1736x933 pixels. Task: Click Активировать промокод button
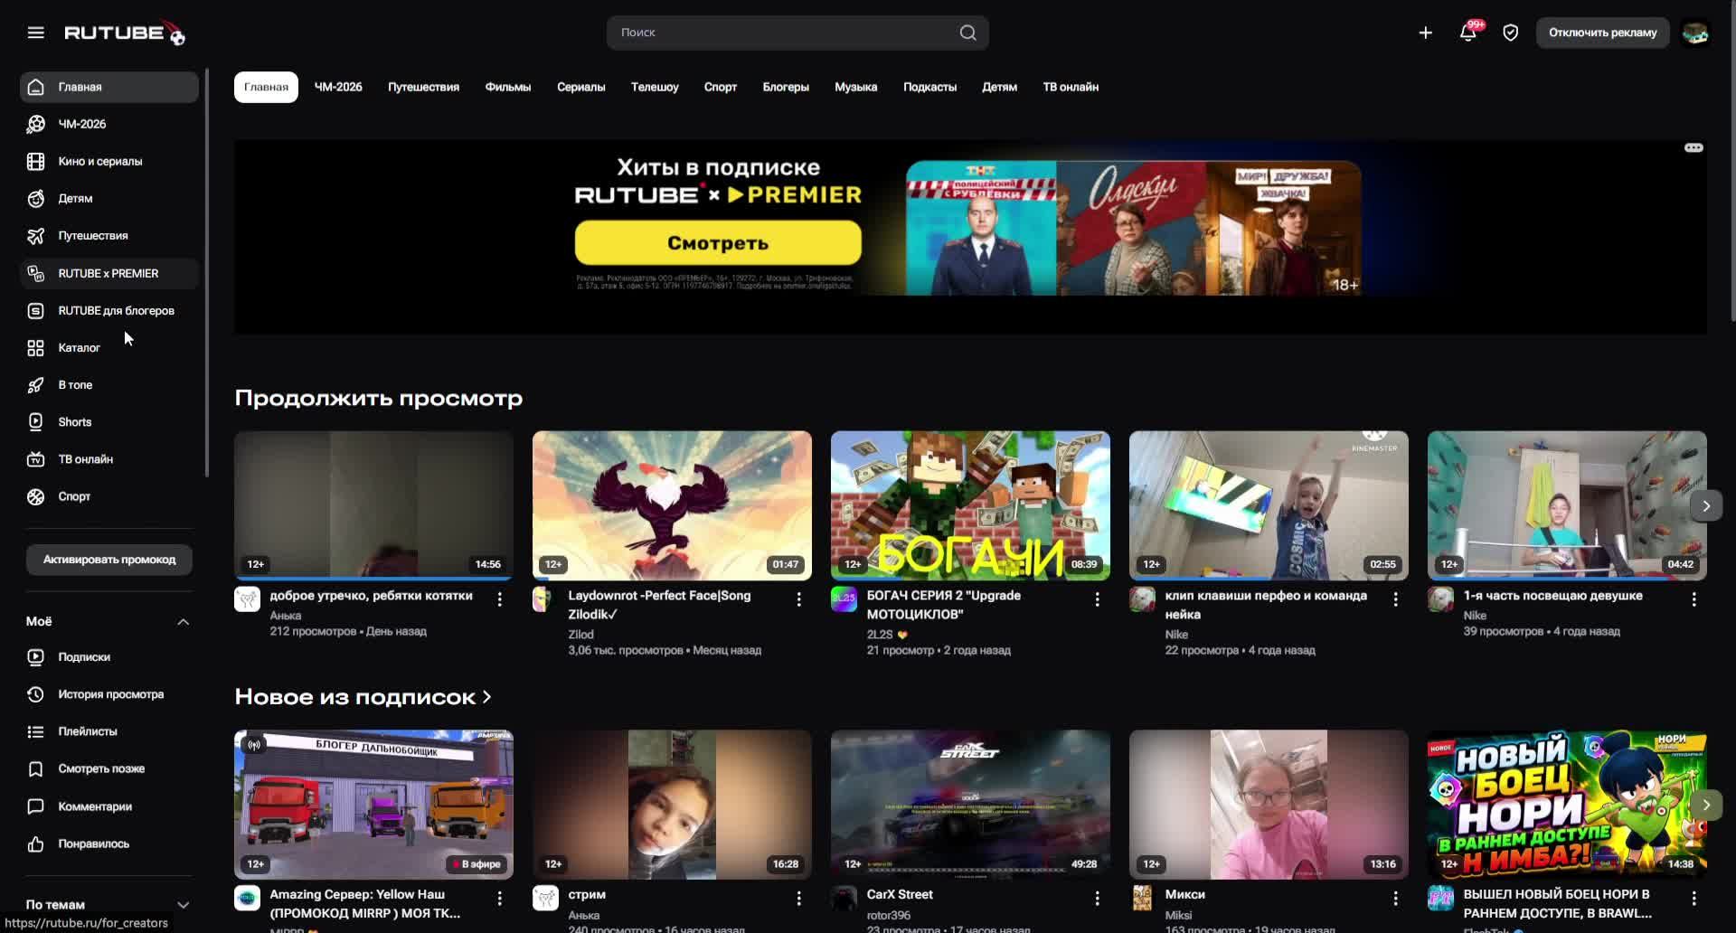(109, 560)
